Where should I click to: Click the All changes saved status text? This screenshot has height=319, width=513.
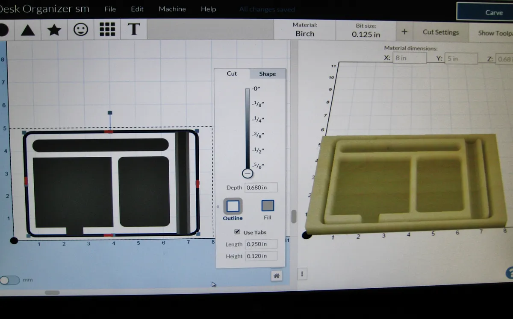pyautogui.click(x=267, y=9)
